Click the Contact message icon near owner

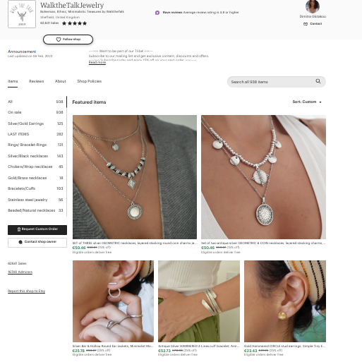tap(306, 24)
